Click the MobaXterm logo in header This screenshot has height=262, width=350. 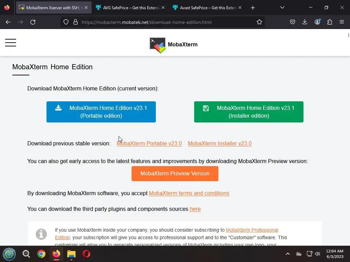click(173, 45)
